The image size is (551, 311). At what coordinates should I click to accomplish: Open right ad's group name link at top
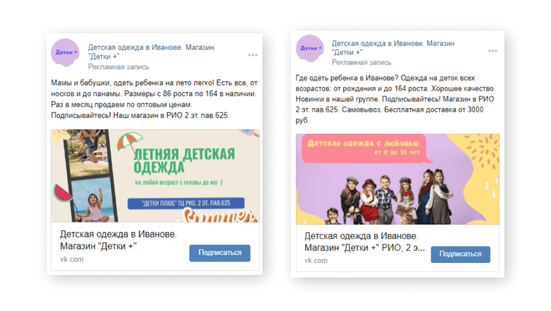coord(393,48)
